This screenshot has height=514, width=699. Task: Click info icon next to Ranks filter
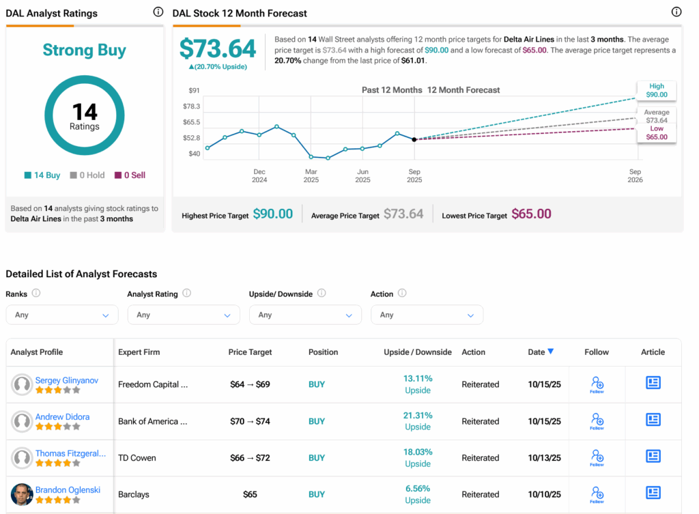click(x=36, y=294)
